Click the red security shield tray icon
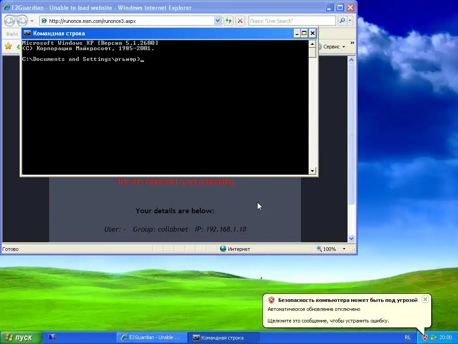The image size is (458, 344). tap(425, 338)
